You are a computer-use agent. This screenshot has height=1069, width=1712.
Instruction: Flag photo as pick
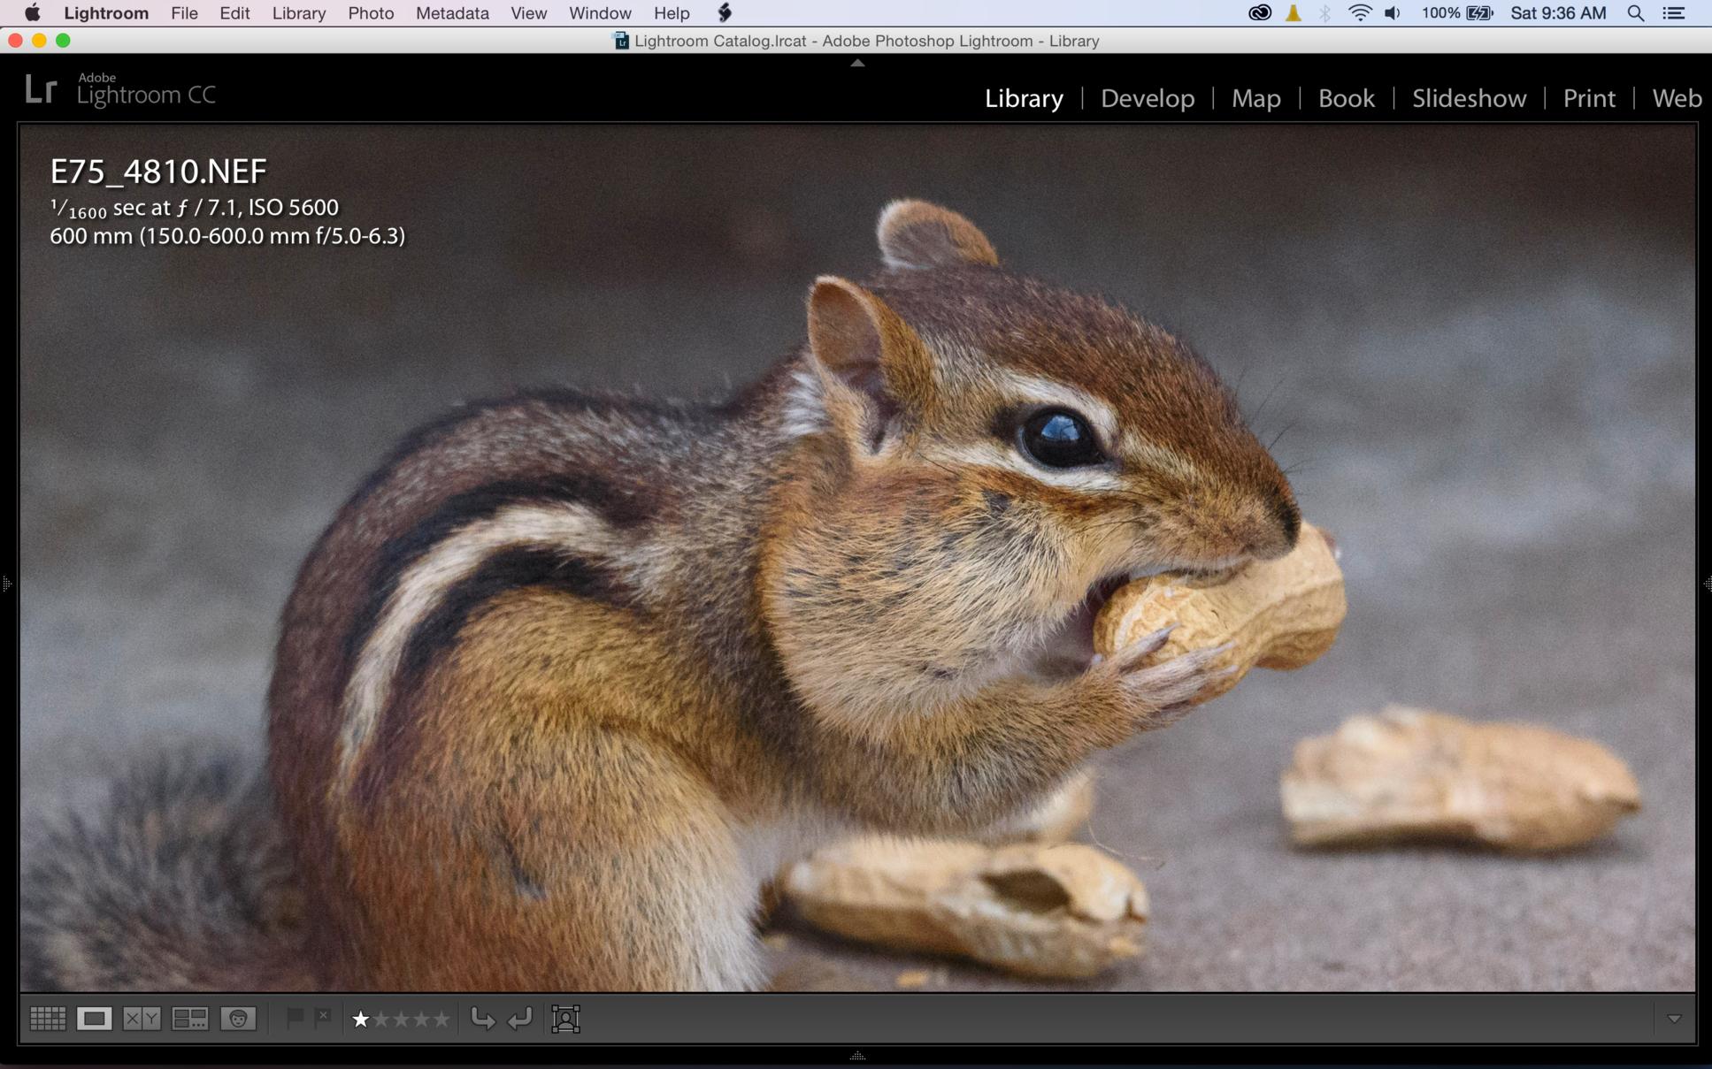click(295, 1018)
